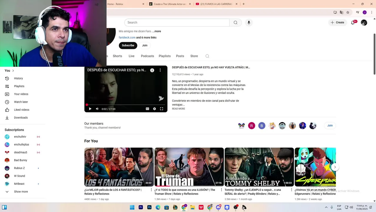
Task: Expand the You section chevron
Action: [x=13, y=71]
